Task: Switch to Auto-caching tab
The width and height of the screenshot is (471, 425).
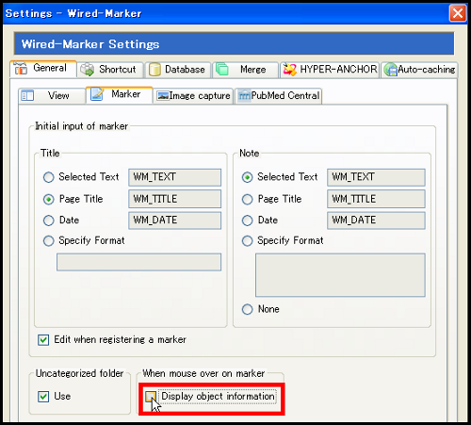Action: tap(419, 70)
